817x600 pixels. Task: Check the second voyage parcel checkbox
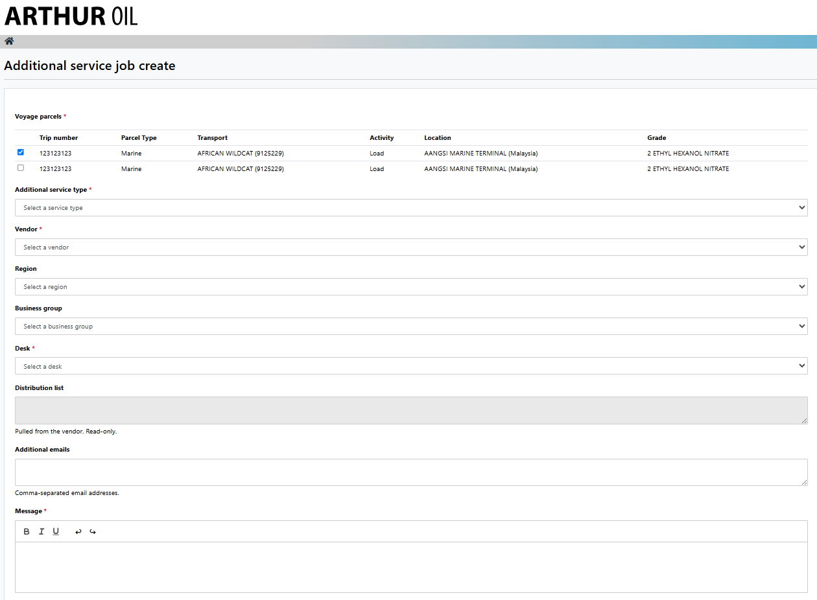(21, 168)
